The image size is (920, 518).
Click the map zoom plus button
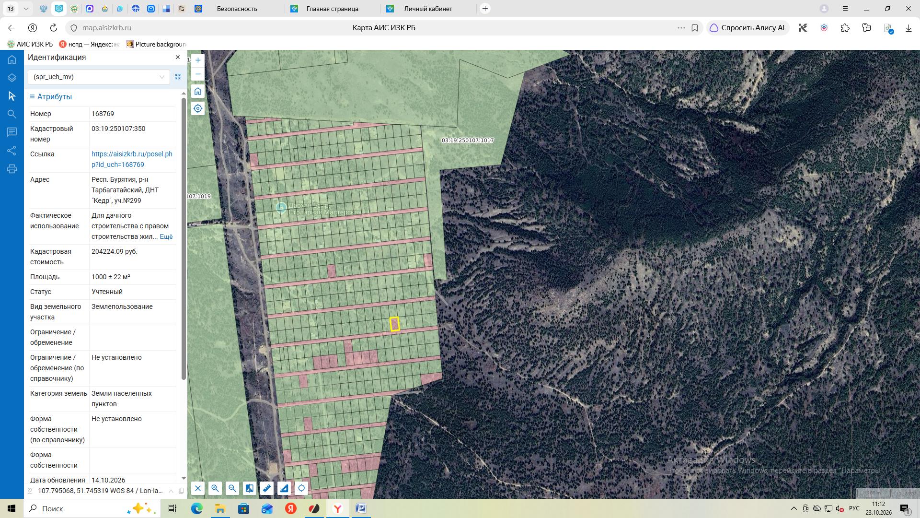pos(198,60)
